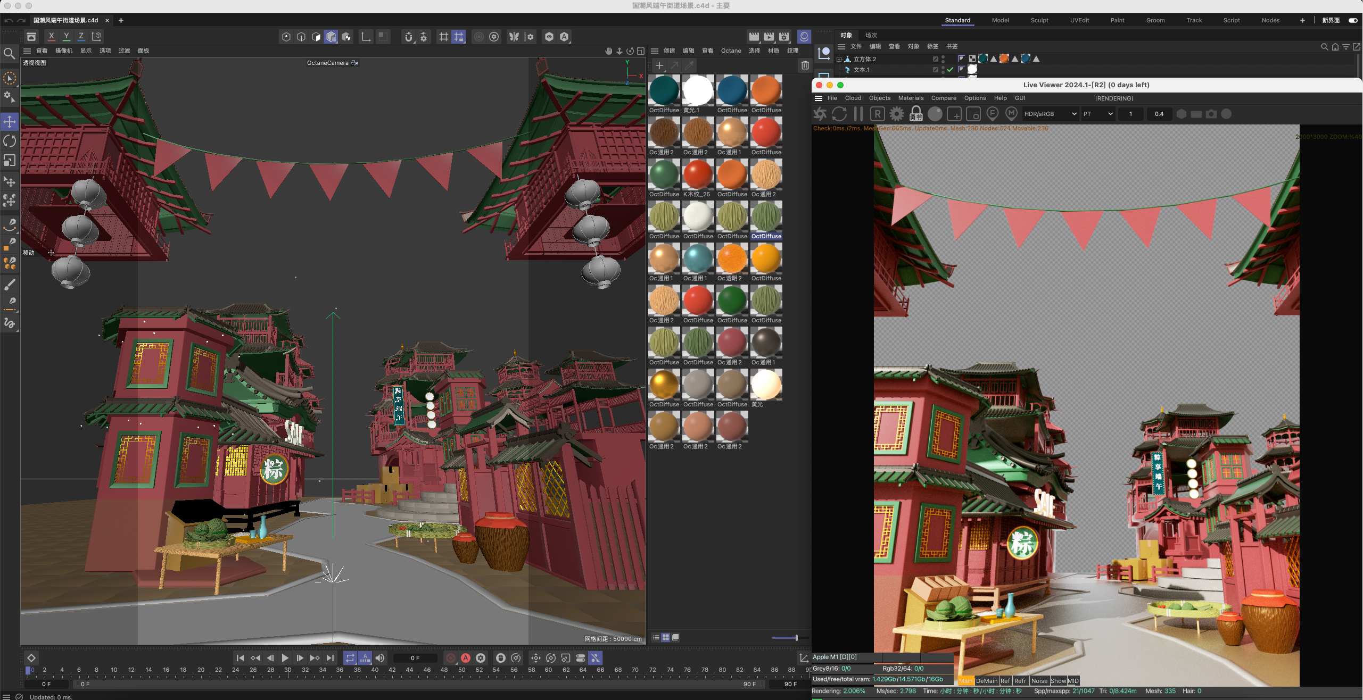Click the R reset render icon
The width and height of the screenshot is (1363, 700).
click(878, 114)
